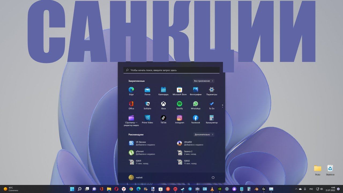This screenshot has height=193, width=343.
Task: Open the Календарь app
Action: point(163,91)
